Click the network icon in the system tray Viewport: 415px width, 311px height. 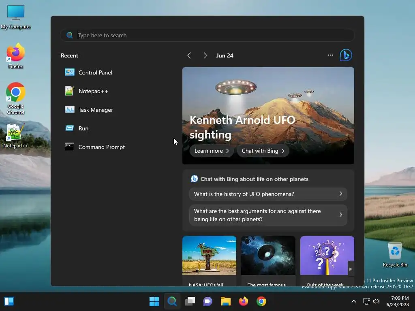(366, 301)
